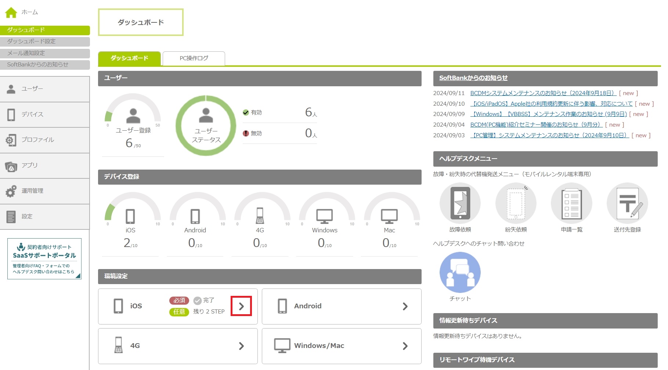Click the ユーザー person icon in sidebar

tap(11, 89)
